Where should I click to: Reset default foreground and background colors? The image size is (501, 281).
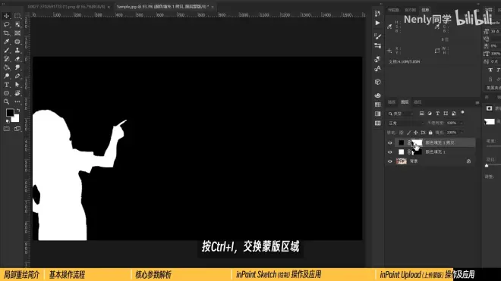8,121
